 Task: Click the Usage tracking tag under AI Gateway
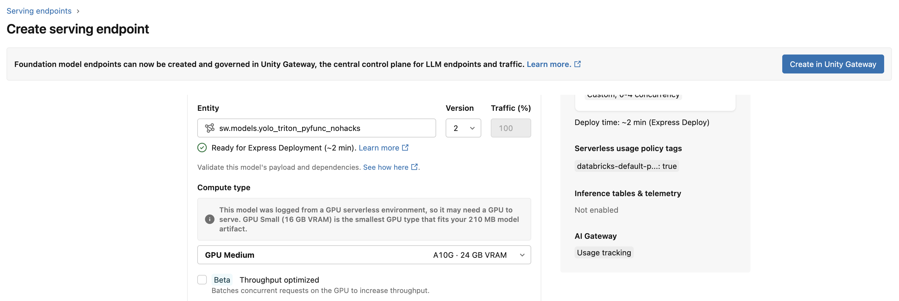coord(604,253)
